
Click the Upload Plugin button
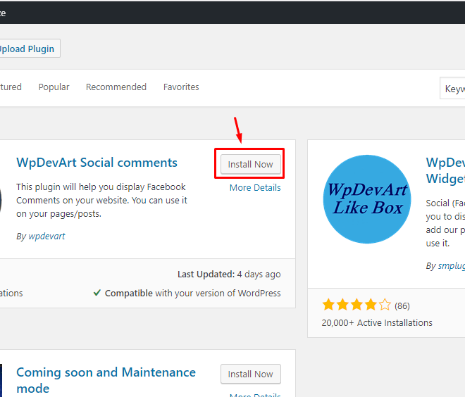[x=28, y=49]
